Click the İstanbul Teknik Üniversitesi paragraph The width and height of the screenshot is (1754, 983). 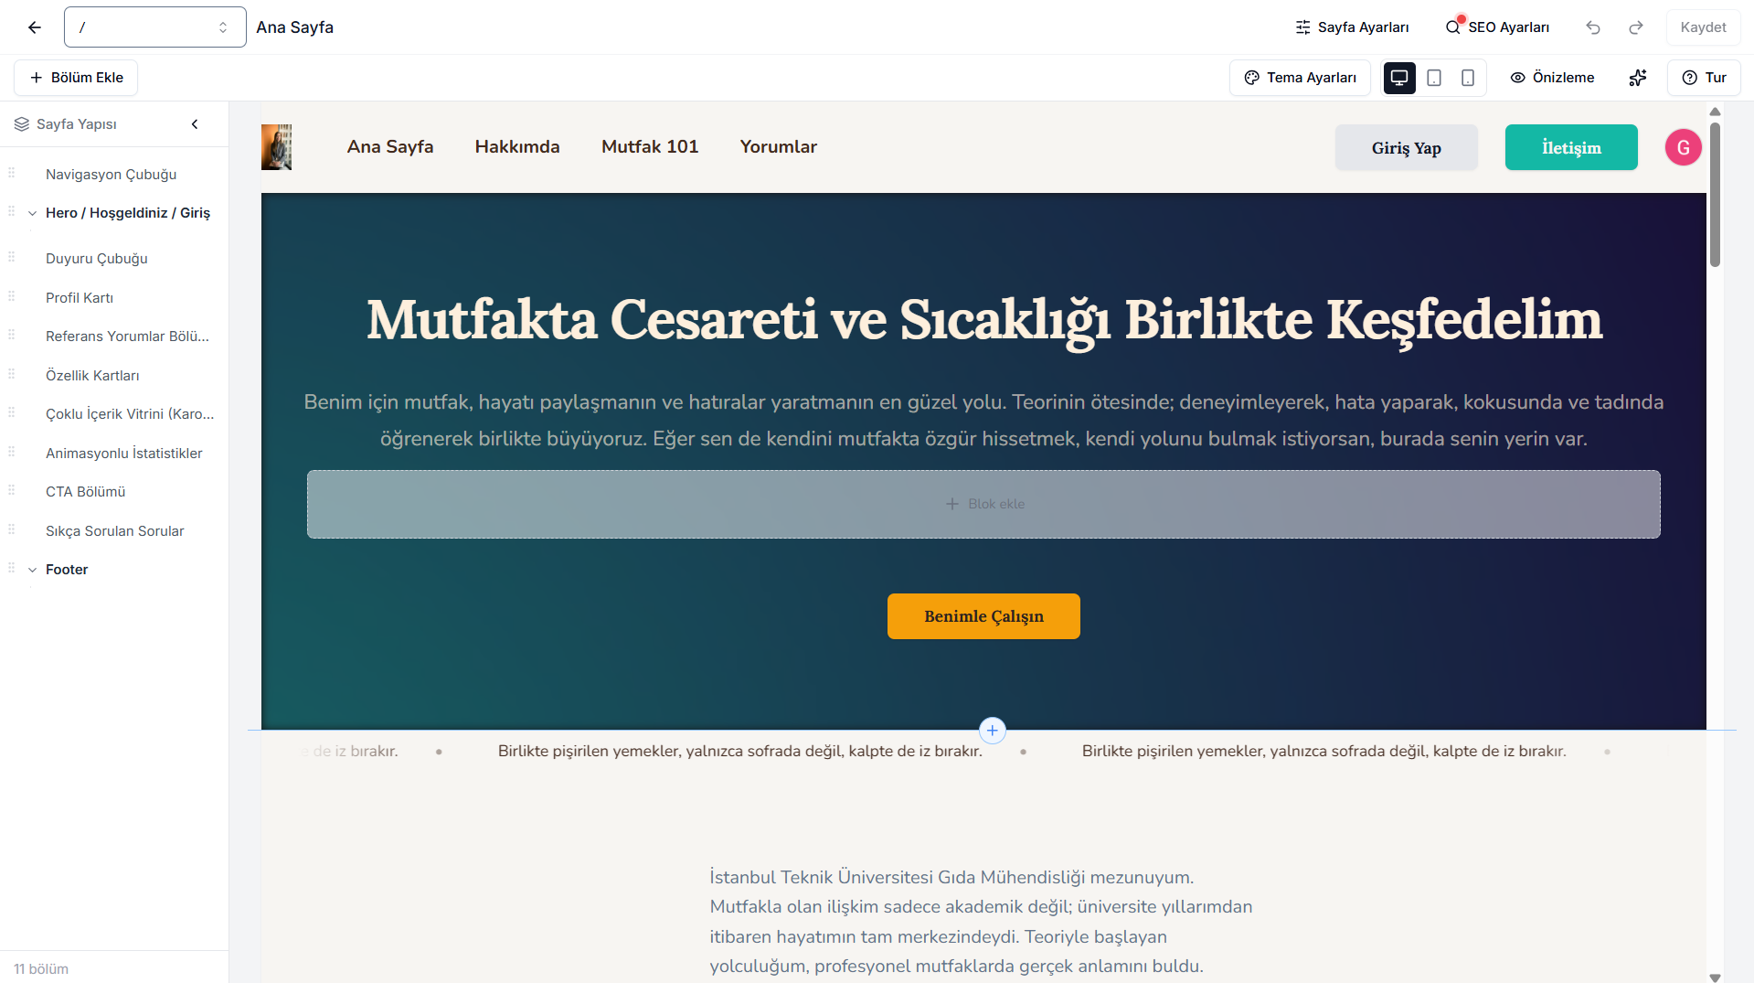pyautogui.click(x=981, y=922)
